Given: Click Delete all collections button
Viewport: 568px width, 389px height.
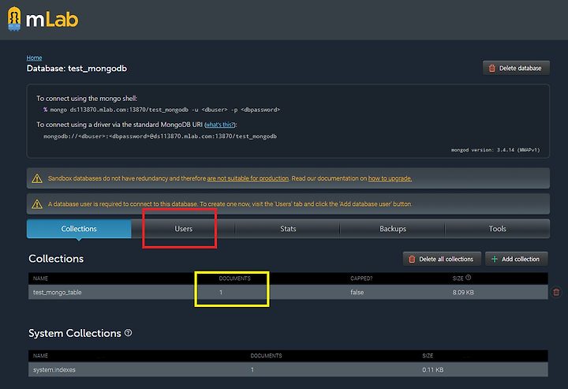Looking at the screenshot, I should click(442, 259).
